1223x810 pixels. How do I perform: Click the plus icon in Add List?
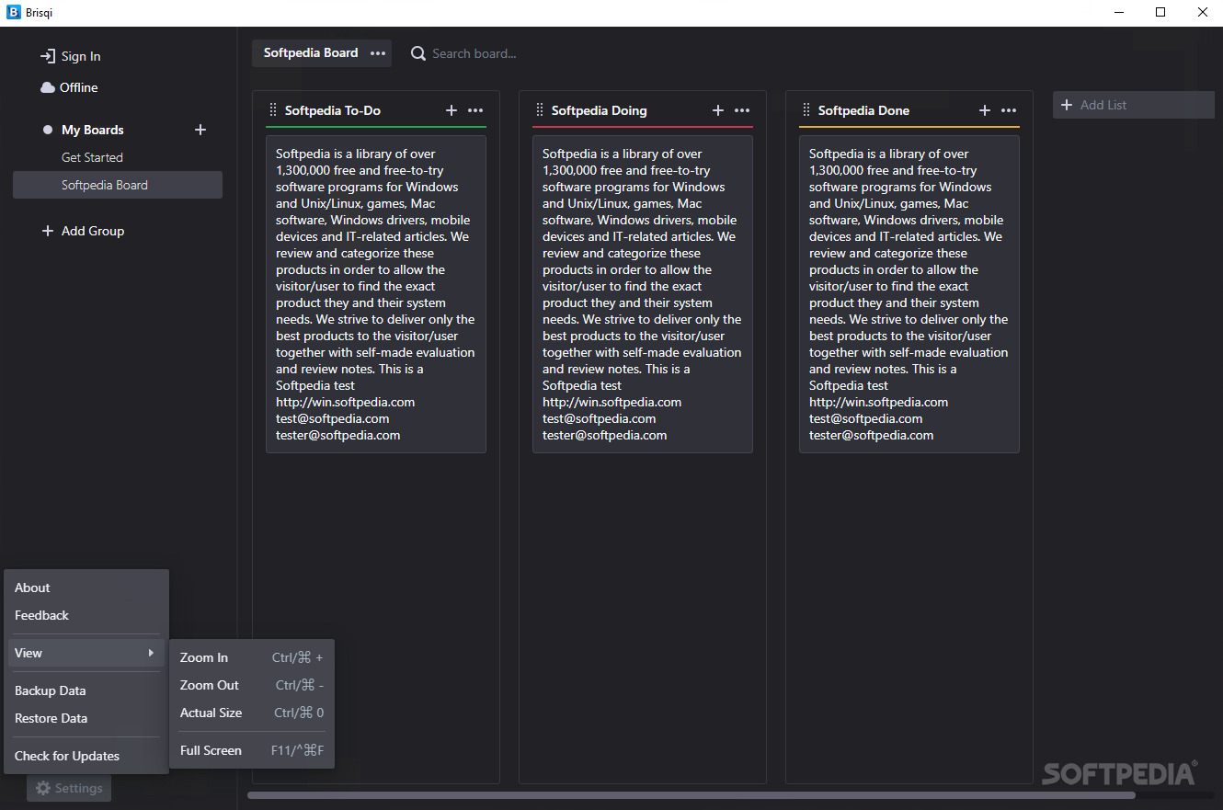pyautogui.click(x=1067, y=105)
